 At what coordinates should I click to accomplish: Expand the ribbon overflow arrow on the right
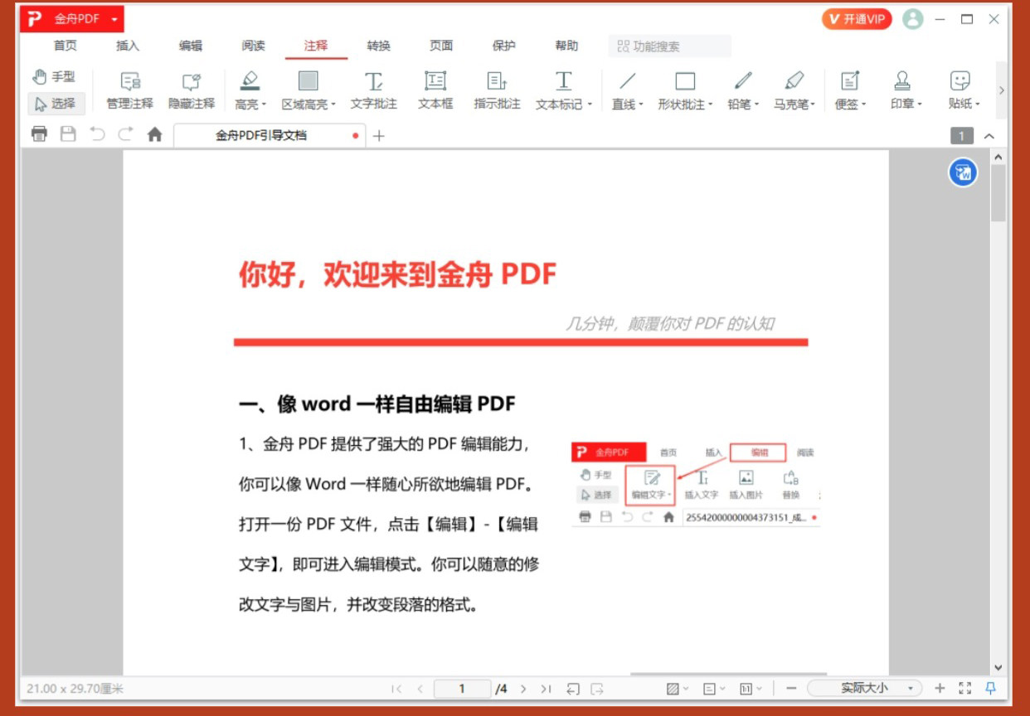pos(1001,90)
